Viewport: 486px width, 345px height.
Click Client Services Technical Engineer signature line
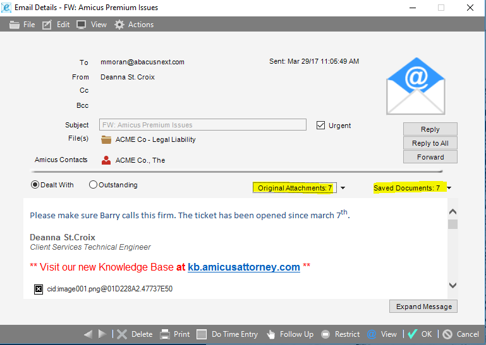[90, 247]
